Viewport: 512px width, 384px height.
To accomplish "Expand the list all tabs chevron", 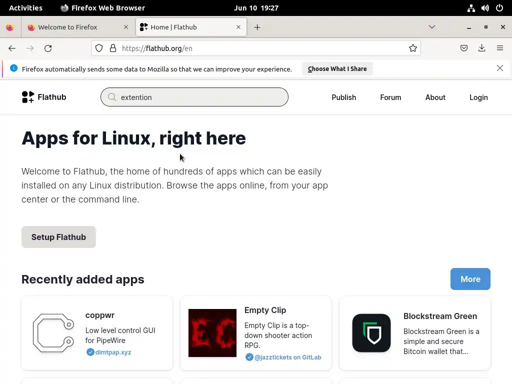I will [432, 27].
